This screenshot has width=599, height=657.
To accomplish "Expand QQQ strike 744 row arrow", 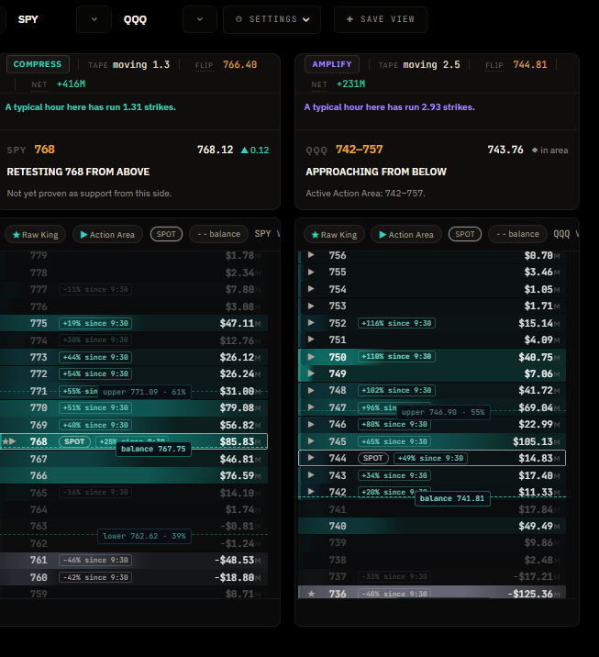I will click(311, 458).
